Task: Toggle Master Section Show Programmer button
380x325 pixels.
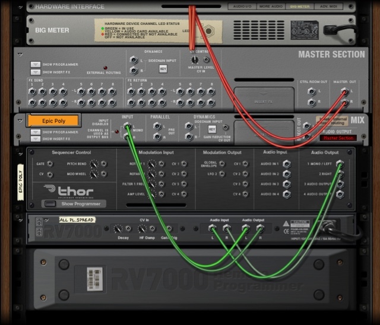Action: (x=36, y=65)
